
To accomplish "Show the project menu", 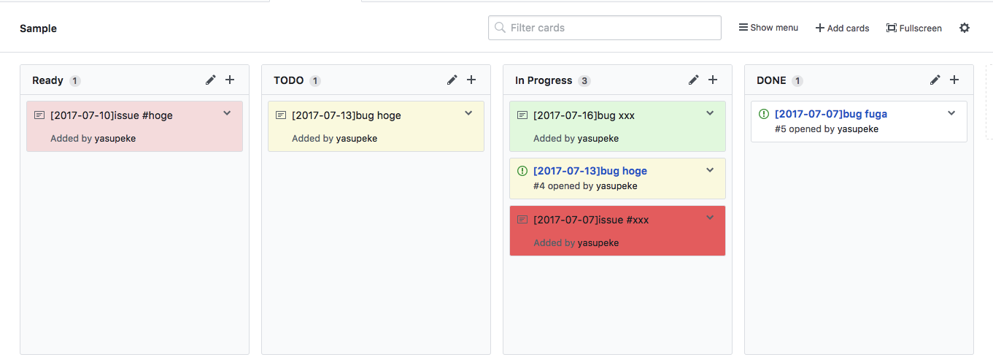I will point(768,28).
